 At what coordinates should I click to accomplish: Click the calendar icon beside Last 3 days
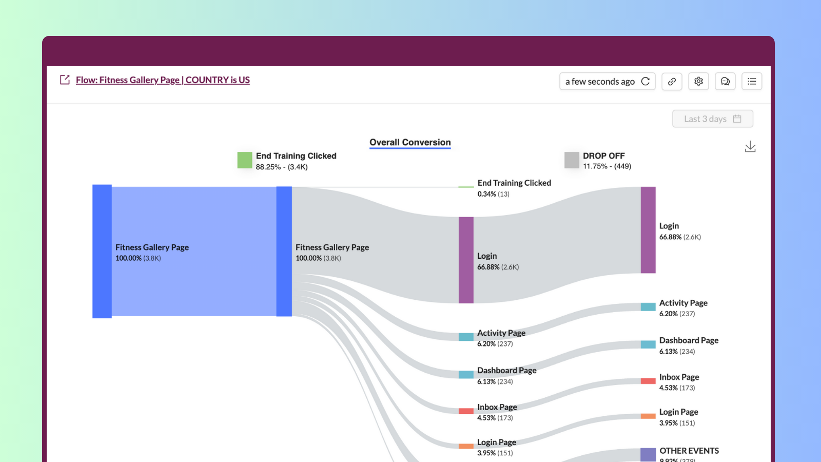coord(737,119)
